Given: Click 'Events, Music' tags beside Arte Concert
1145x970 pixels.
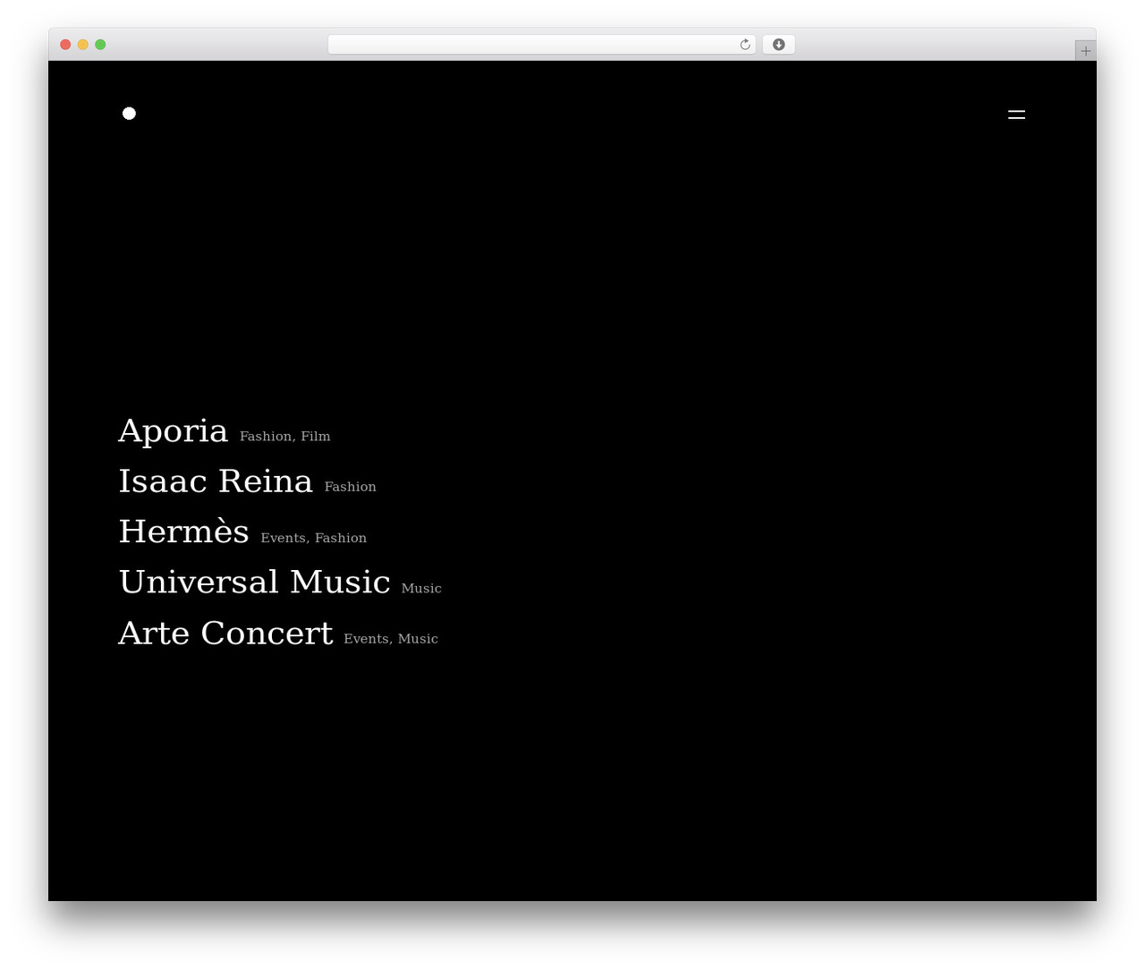Looking at the screenshot, I should 391,639.
